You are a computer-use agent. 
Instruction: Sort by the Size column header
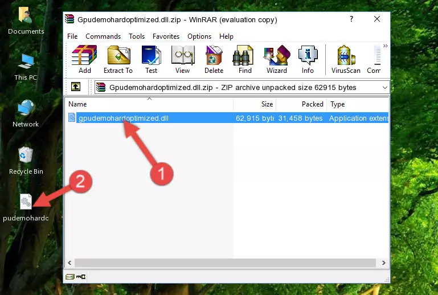(x=255, y=104)
